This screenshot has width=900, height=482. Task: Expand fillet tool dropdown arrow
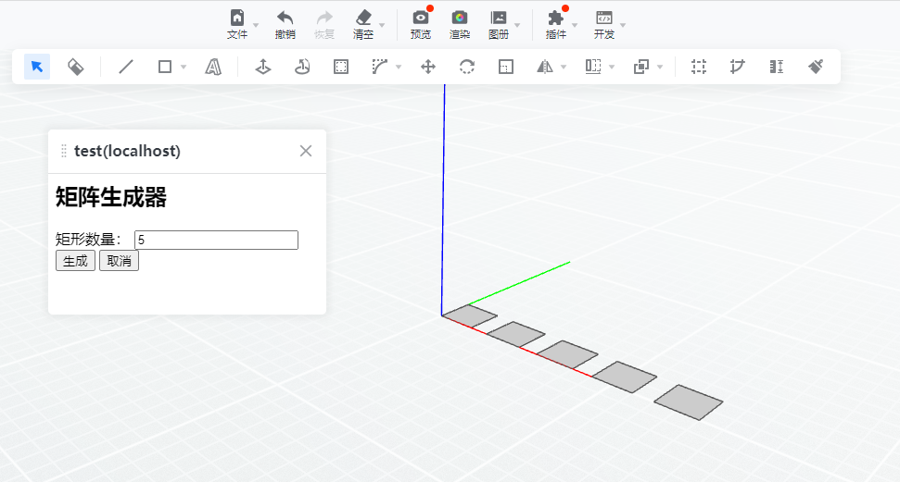399,67
